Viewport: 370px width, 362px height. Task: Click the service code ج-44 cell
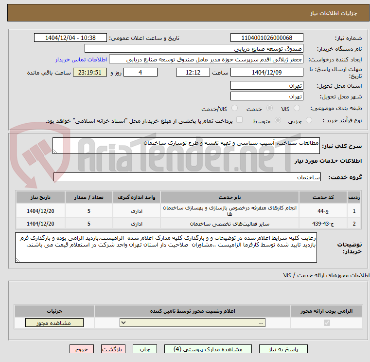coord(323,211)
